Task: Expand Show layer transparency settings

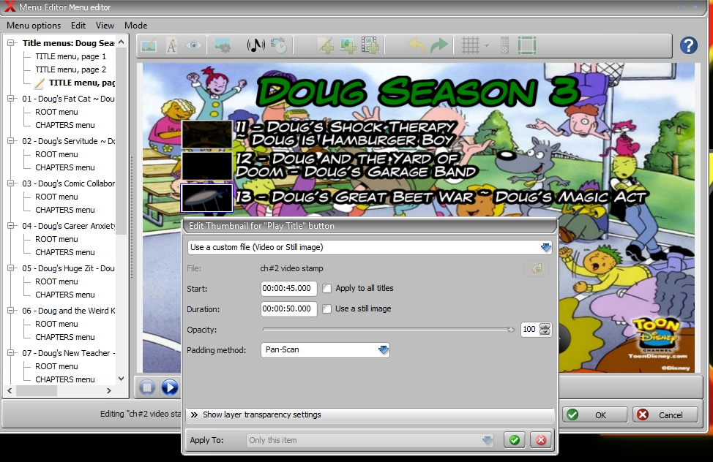Action: click(x=370, y=414)
